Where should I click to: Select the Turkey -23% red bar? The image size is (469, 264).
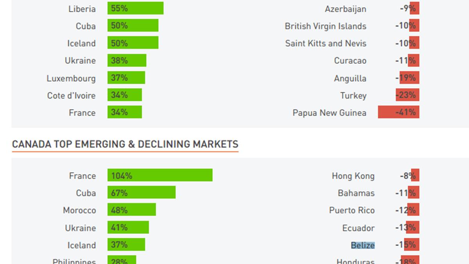(407, 95)
